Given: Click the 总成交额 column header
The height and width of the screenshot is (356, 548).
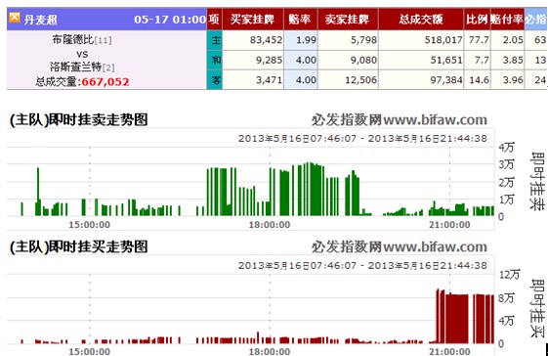Looking at the screenshot, I should tap(421, 20).
